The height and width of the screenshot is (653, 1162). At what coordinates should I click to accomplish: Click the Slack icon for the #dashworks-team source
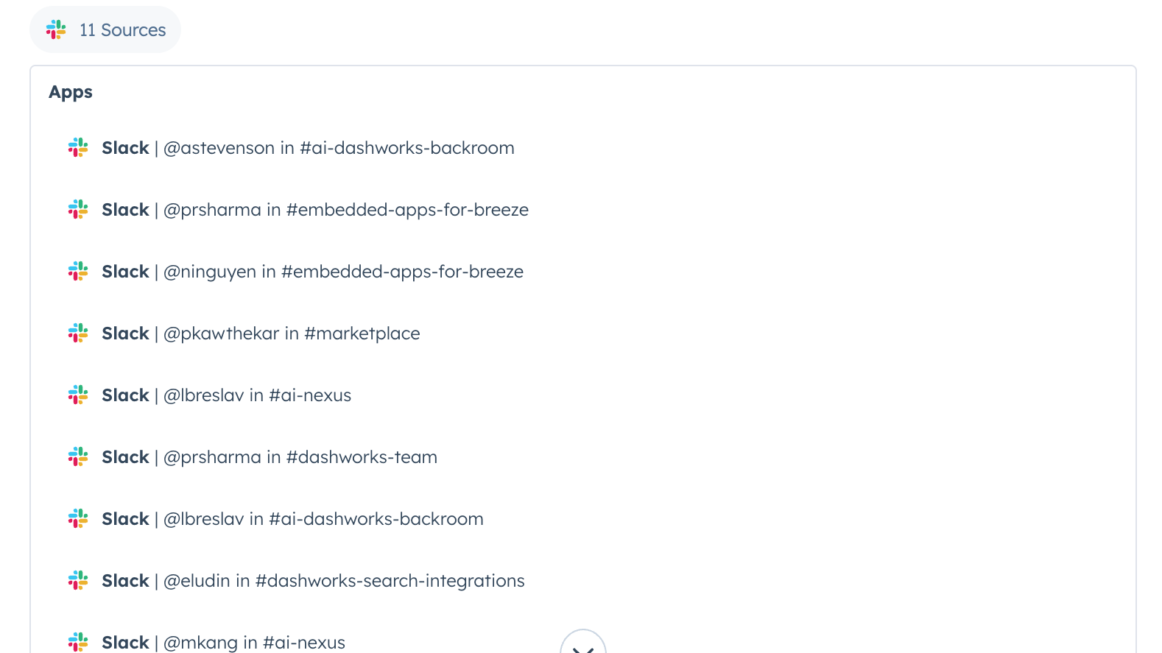point(78,457)
